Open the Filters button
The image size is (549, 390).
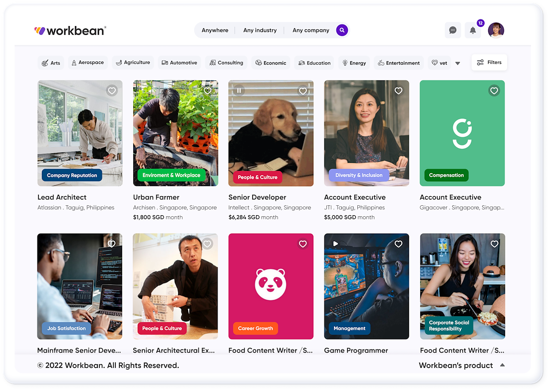coord(489,62)
